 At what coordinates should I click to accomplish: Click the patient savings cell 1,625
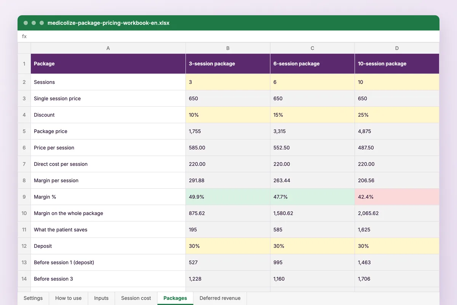pos(397,230)
